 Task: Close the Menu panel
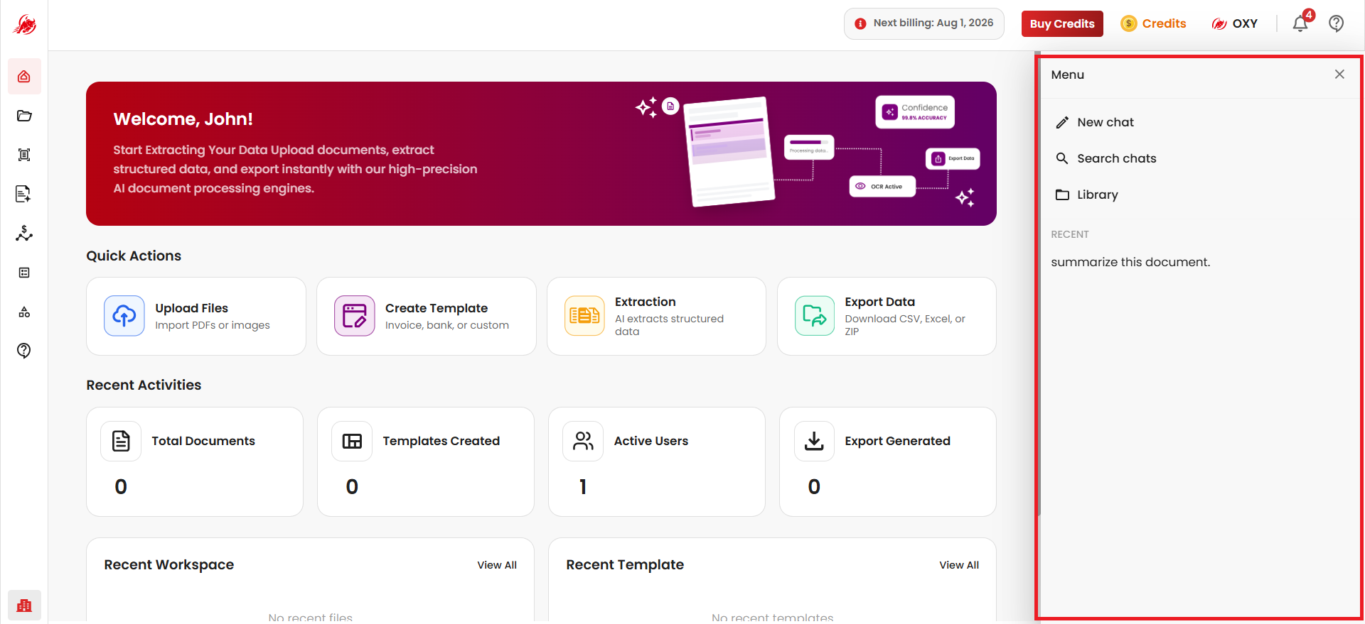click(x=1339, y=75)
